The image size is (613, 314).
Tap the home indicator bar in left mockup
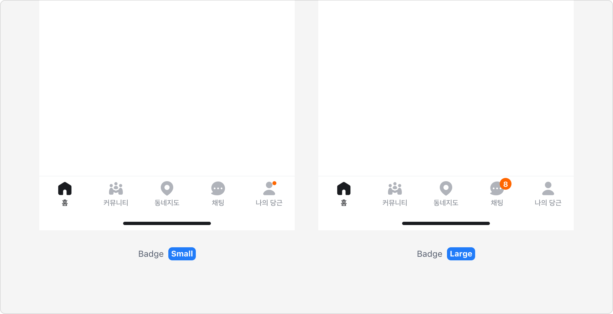point(167,223)
